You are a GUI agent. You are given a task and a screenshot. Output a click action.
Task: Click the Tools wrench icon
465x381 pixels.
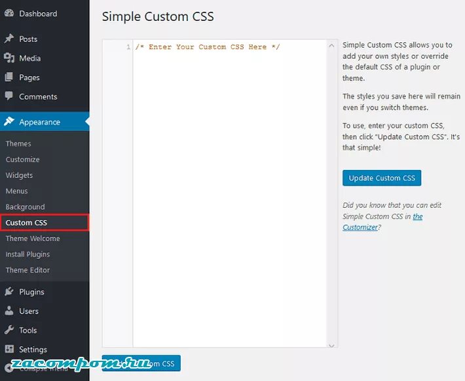9,330
